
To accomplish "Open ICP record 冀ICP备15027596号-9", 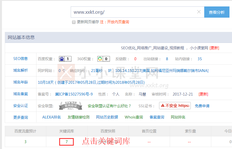I will pos(74,94).
